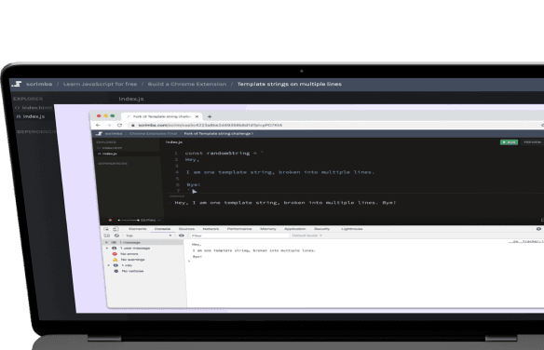
Task: Select index.js in the inner Explorer panel
Action: pyautogui.click(x=107, y=154)
